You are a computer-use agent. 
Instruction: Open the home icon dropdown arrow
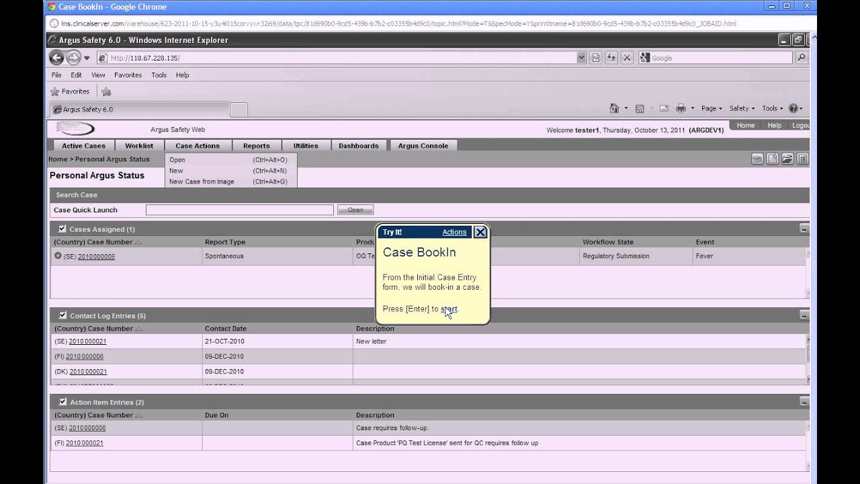point(626,109)
